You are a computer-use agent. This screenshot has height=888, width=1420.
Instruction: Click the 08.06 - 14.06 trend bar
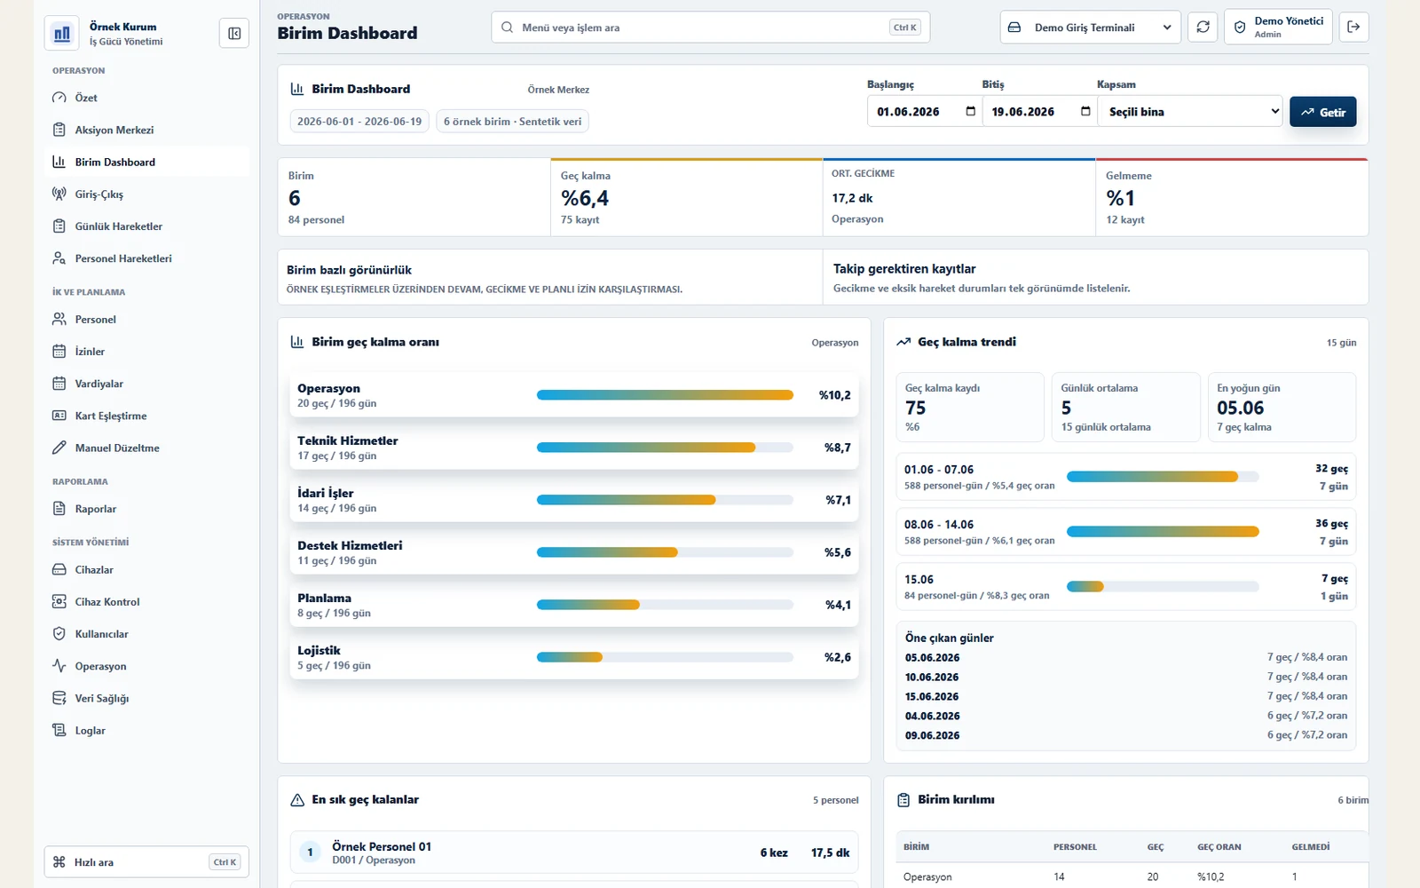point(1163,532)
